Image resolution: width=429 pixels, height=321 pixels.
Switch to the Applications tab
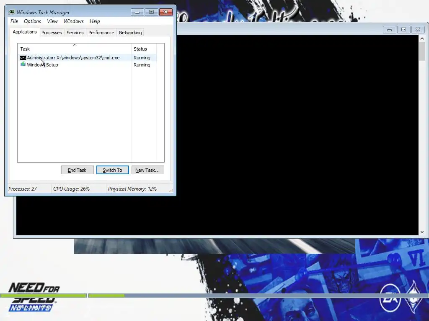click(25, 32)
